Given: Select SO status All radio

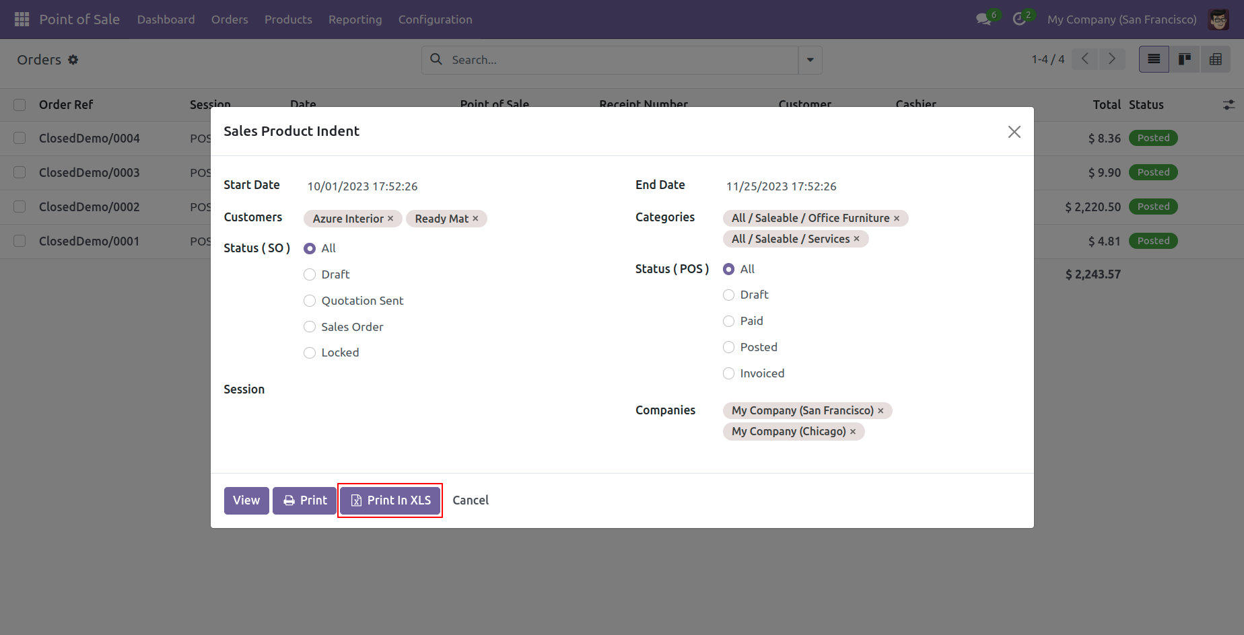Looking at the screenshot, I should (x=310, y=248).
